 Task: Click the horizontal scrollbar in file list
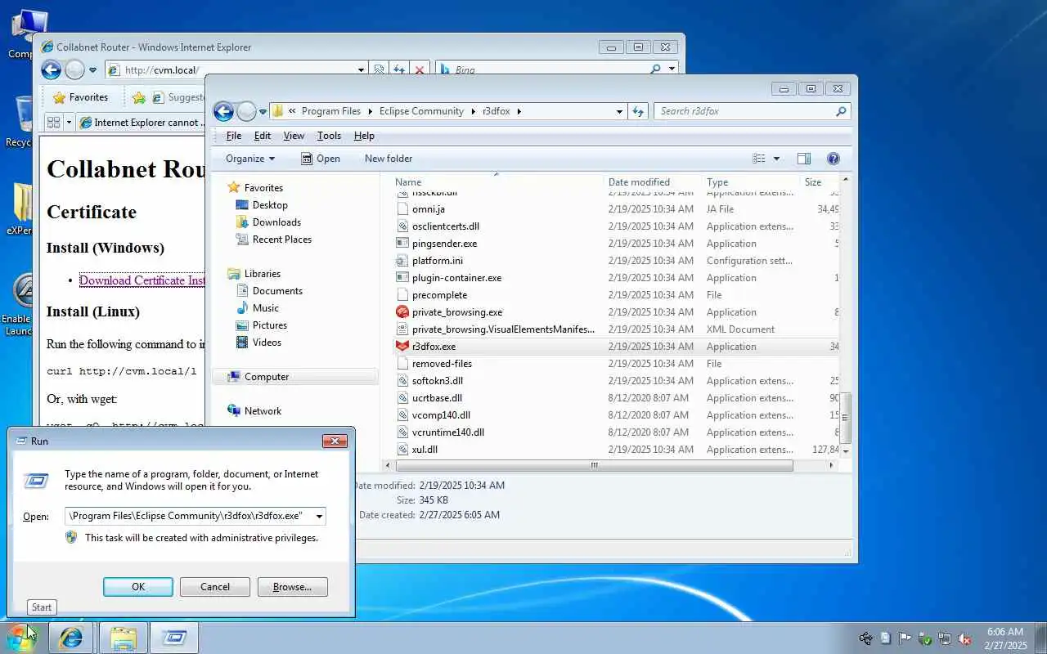[x=595, y=465]
